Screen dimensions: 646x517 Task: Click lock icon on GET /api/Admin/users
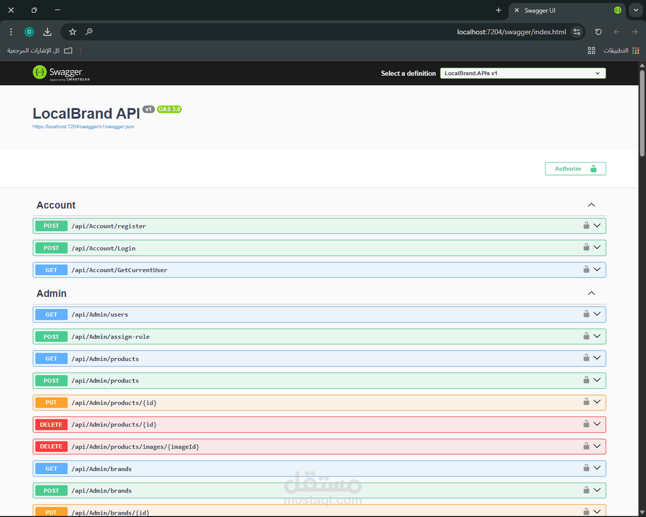point(586,314)
